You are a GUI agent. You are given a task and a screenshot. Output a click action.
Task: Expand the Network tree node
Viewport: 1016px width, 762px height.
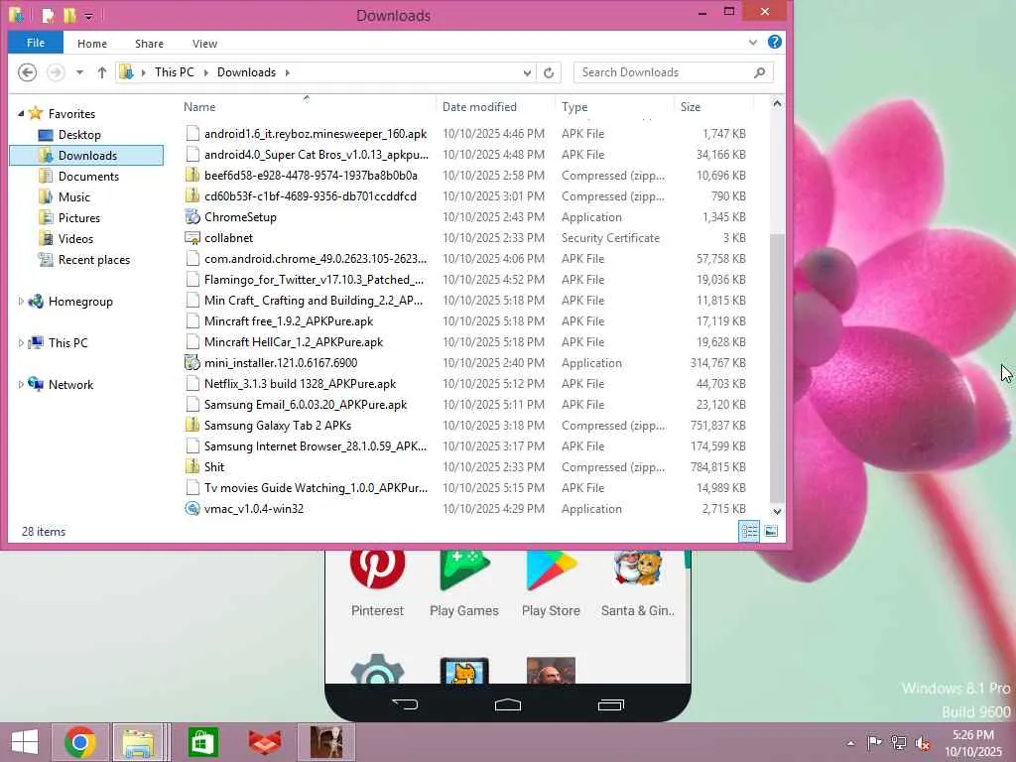pos(21,384)
